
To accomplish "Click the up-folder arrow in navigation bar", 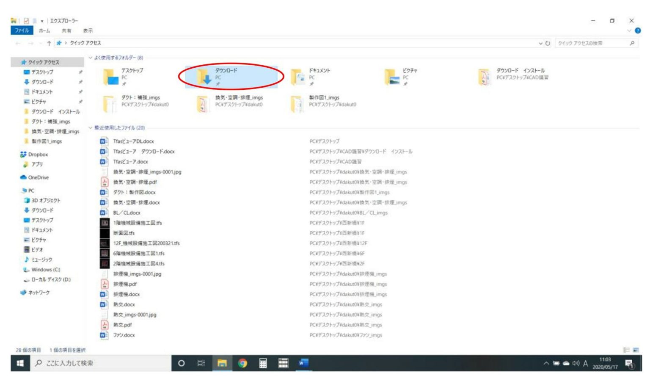I will click(49, 43).
